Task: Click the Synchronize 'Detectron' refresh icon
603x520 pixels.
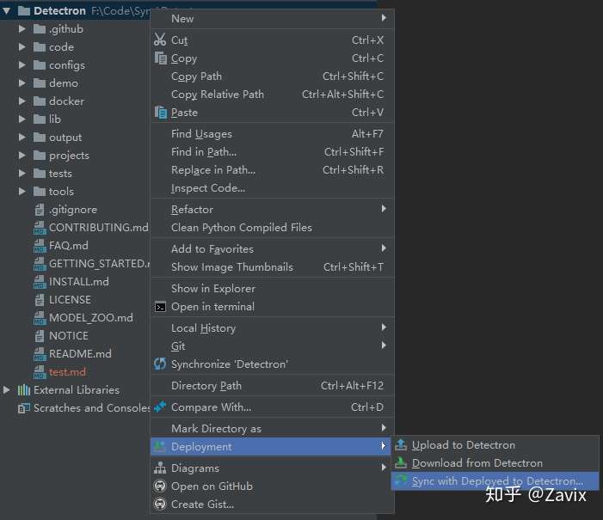Action: pos(160,364)
